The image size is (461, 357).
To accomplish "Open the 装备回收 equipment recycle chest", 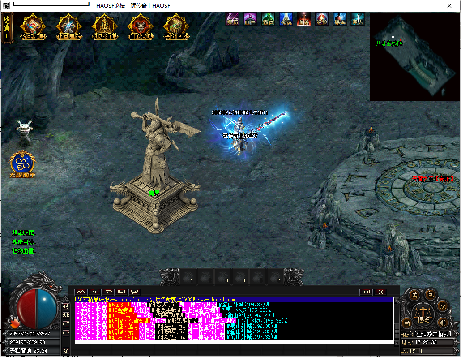I will [x=176, y=27].
